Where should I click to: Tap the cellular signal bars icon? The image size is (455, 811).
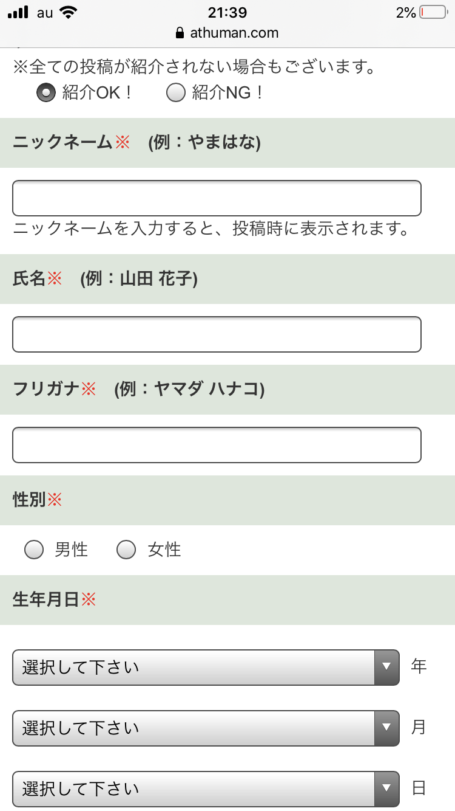(x=19, y=12)
